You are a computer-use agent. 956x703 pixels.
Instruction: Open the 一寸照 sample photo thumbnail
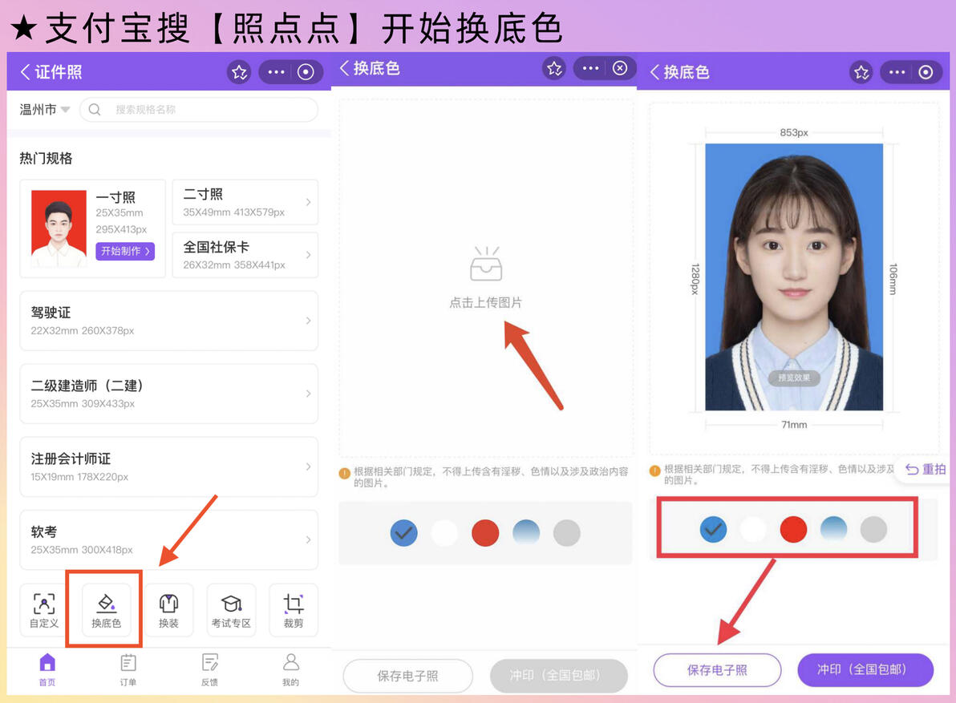click(x=59, y=228)
